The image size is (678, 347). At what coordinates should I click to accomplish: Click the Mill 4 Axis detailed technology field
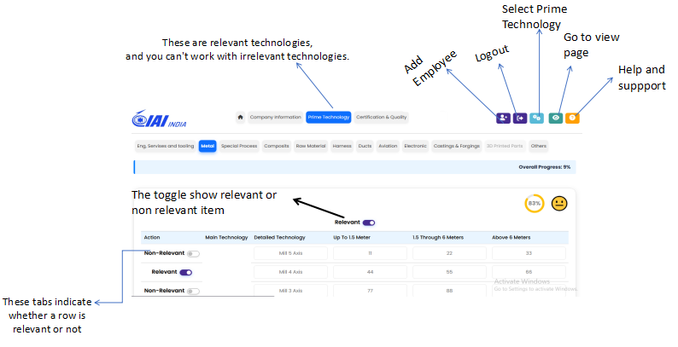coord(290,272)
